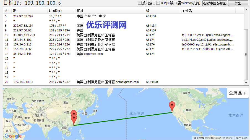The width and height of the screenshot is (250, 140).
Task: Enable the 反向路由 checkbox
Action: point(140,3)
